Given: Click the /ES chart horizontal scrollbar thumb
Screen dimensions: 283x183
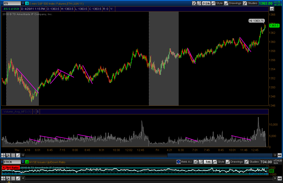Looking at the screenshot, I should tap(220, 155).
